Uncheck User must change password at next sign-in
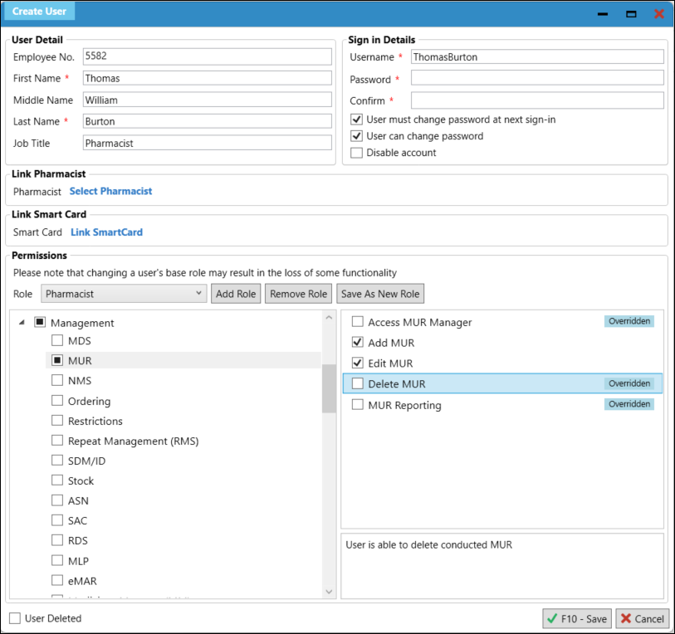Screen dimensions: 675x634 tap(356, 119)
